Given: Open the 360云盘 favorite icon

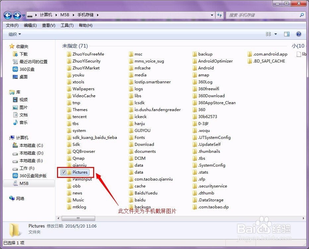Looking at the screenshot, I should 15,69.
